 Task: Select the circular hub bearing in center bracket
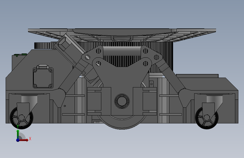[x=122, y=101]
